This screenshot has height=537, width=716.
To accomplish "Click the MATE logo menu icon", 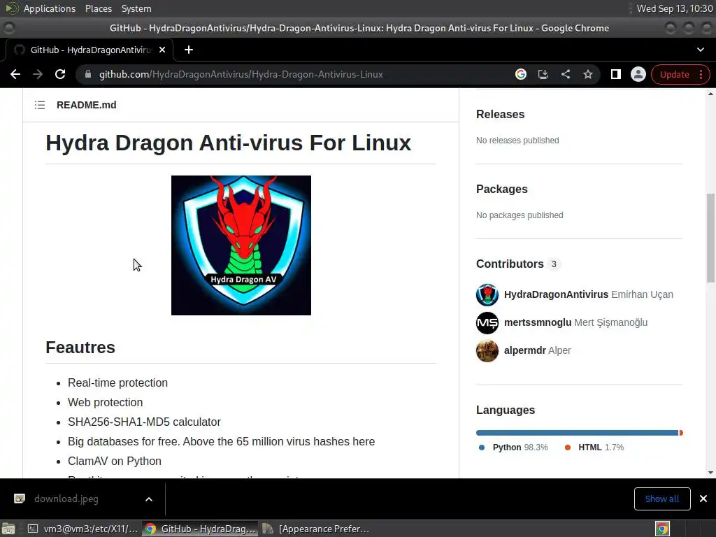I will tap(12, 8).
